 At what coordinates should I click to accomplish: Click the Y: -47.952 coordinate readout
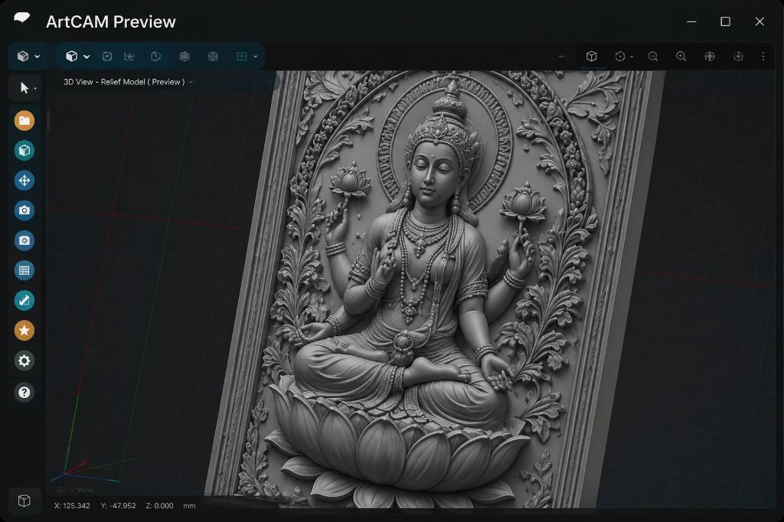point(119,505)
